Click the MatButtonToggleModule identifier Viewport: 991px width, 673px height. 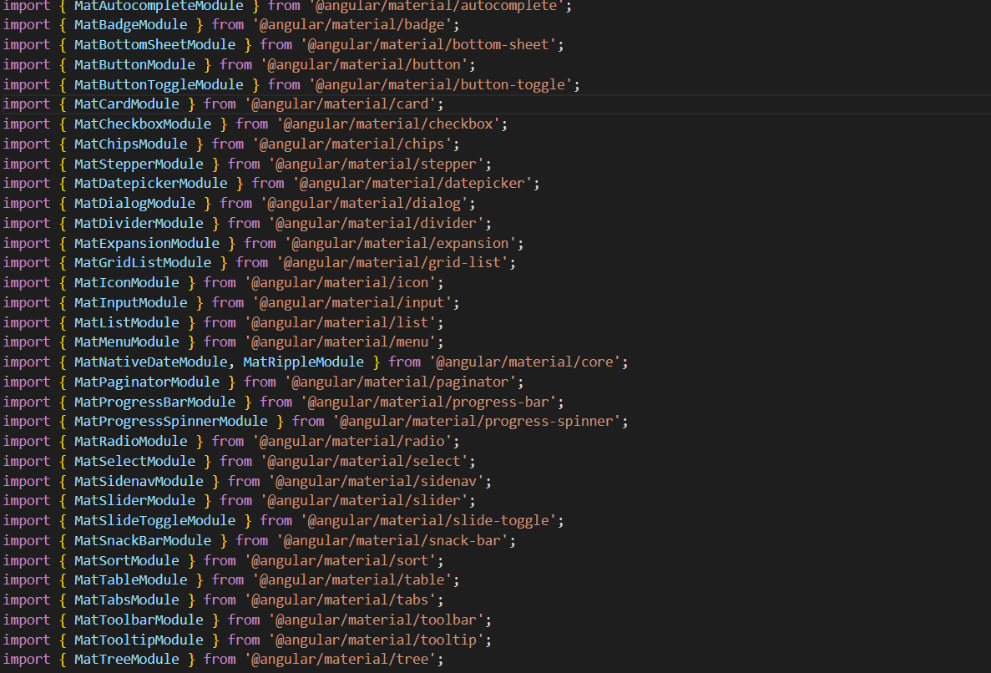click(x=159, y=84)
